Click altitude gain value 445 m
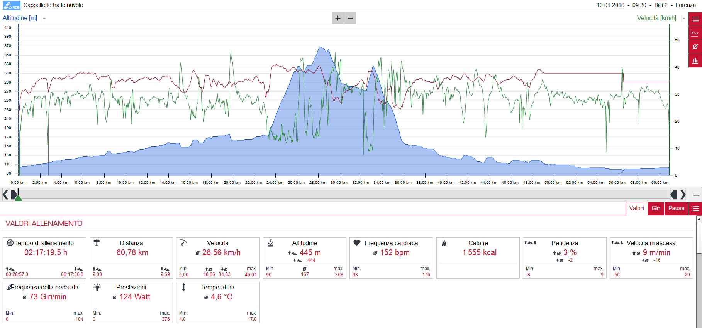Image resolution: width=702 pixels, height=328 pixels. (310, 252)
